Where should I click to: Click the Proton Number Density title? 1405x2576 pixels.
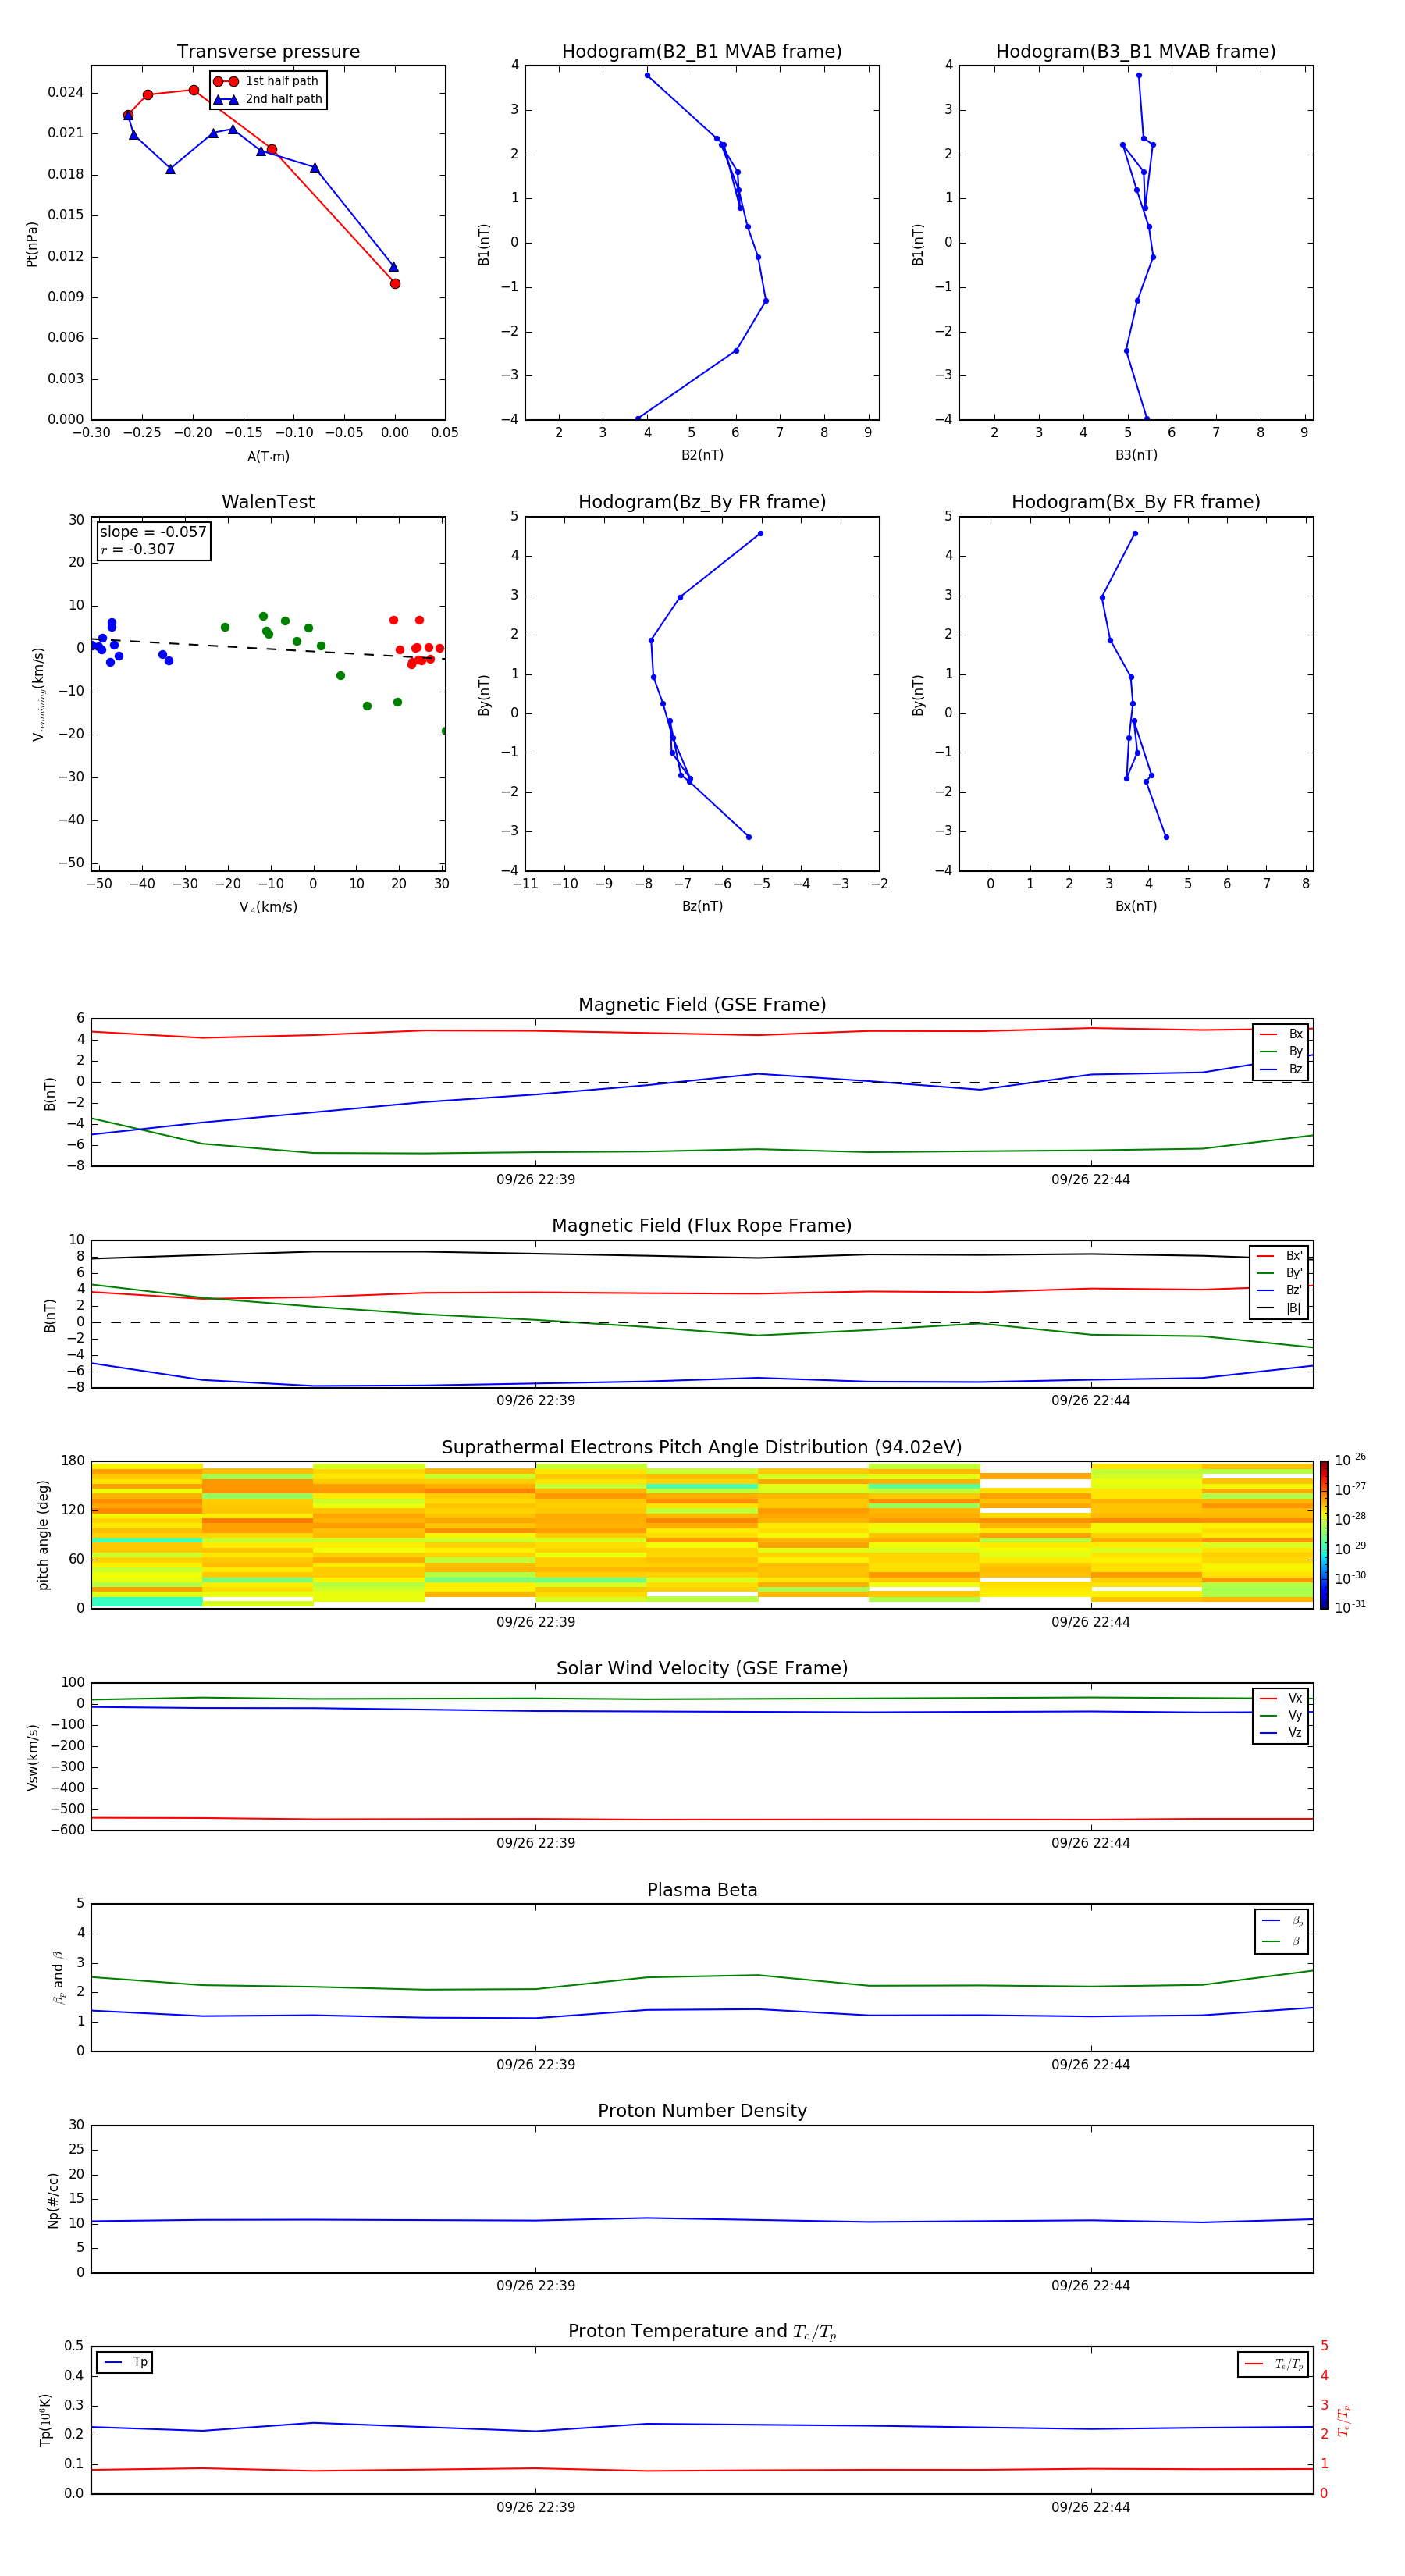click(x=702, y=2111)
